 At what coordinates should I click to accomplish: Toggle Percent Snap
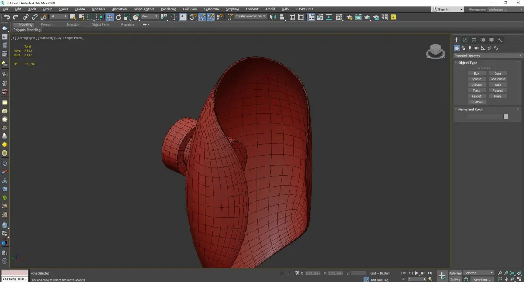click(x=211, y=17)
